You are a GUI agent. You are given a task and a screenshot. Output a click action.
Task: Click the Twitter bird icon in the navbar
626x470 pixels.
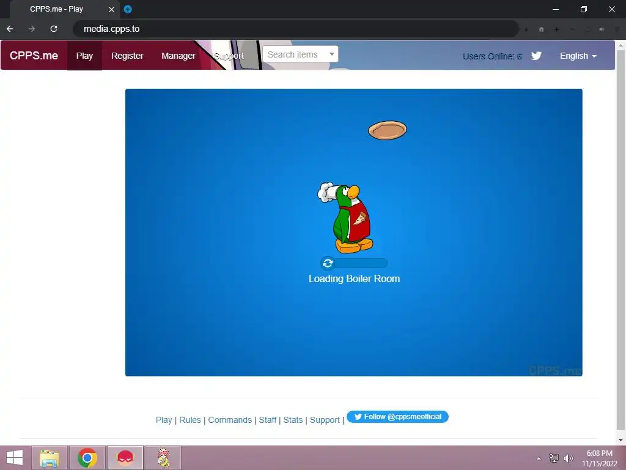pyautogui.click(x=536, y=56)
